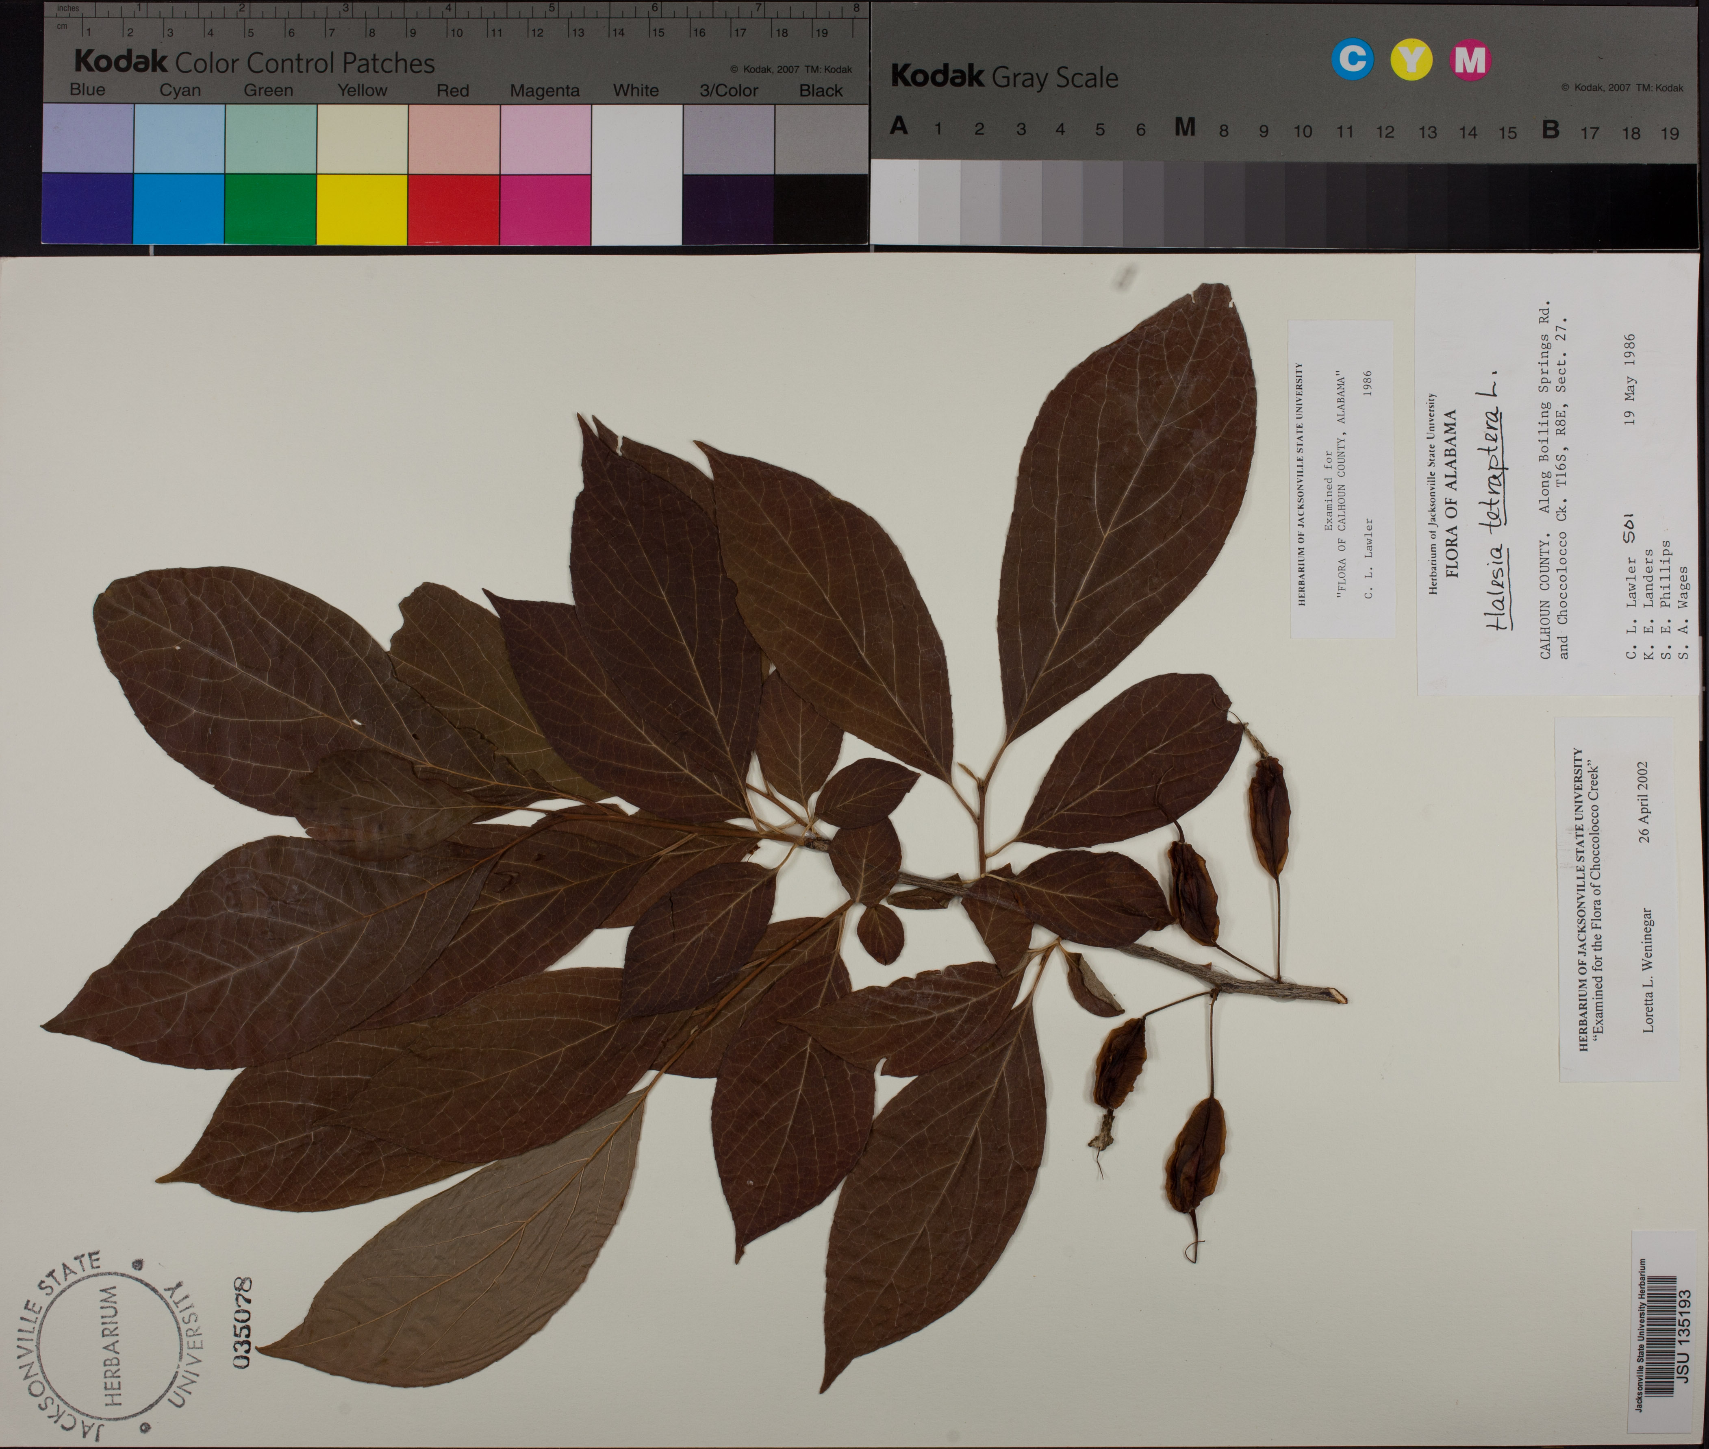Select the bright yellow color patch
This screenshot has width=1709, height=1449.
pyautogui.click(x=362, y=209)
